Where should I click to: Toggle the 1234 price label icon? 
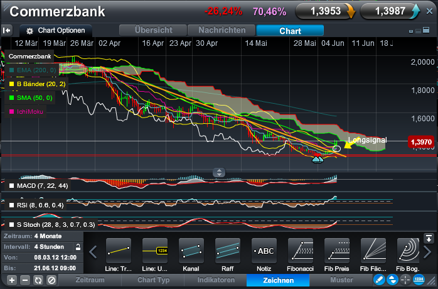pos(419,280)
